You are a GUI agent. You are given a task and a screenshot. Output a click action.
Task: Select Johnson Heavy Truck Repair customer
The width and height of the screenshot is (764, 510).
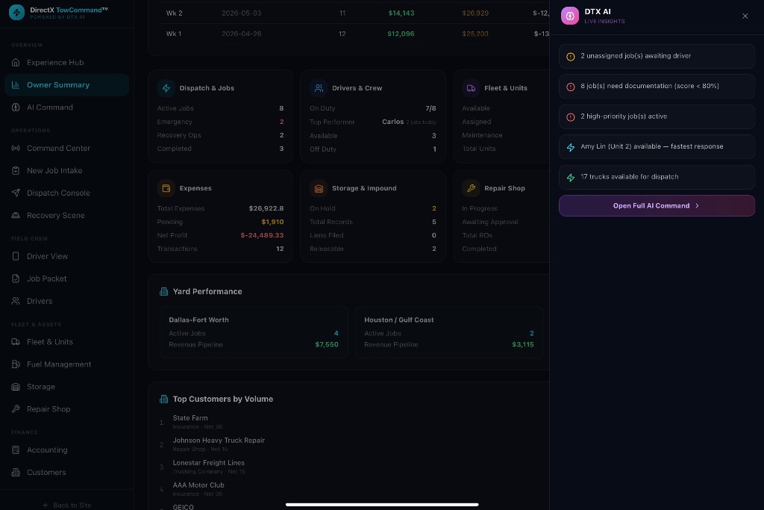219,441
